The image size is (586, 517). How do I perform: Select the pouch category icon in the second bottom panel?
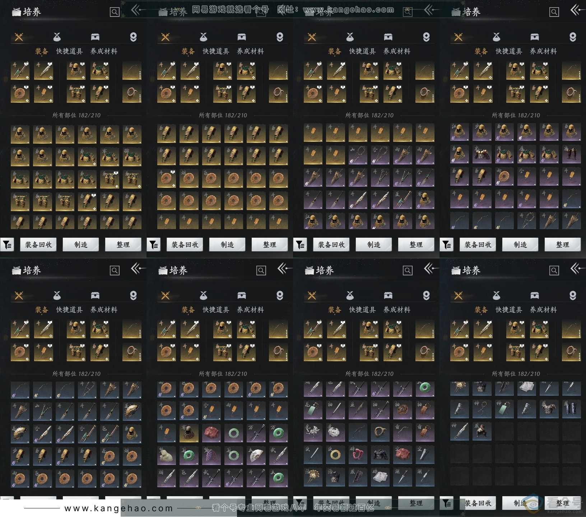click(x=204, y=295)
